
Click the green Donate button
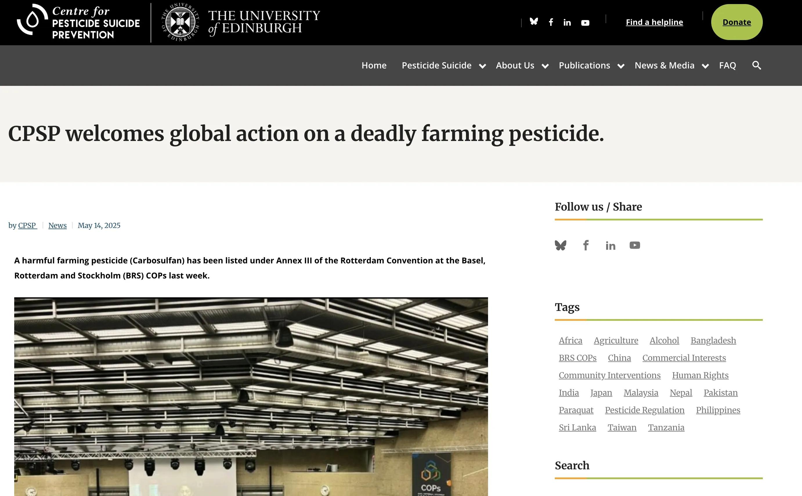click(737, 22)
